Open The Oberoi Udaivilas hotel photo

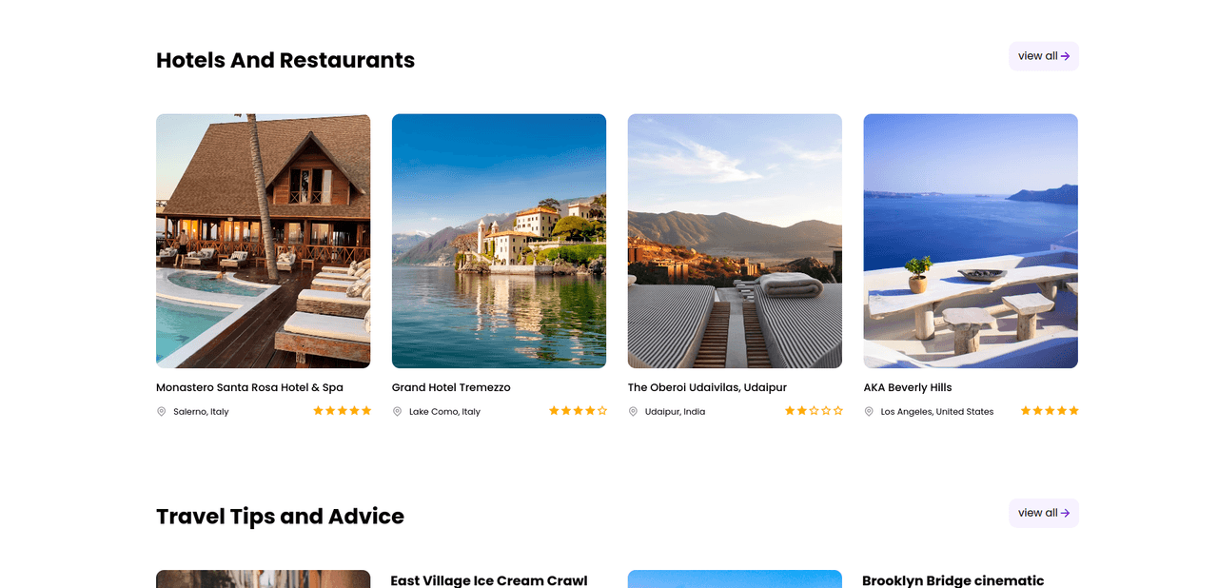click(736, 241)
